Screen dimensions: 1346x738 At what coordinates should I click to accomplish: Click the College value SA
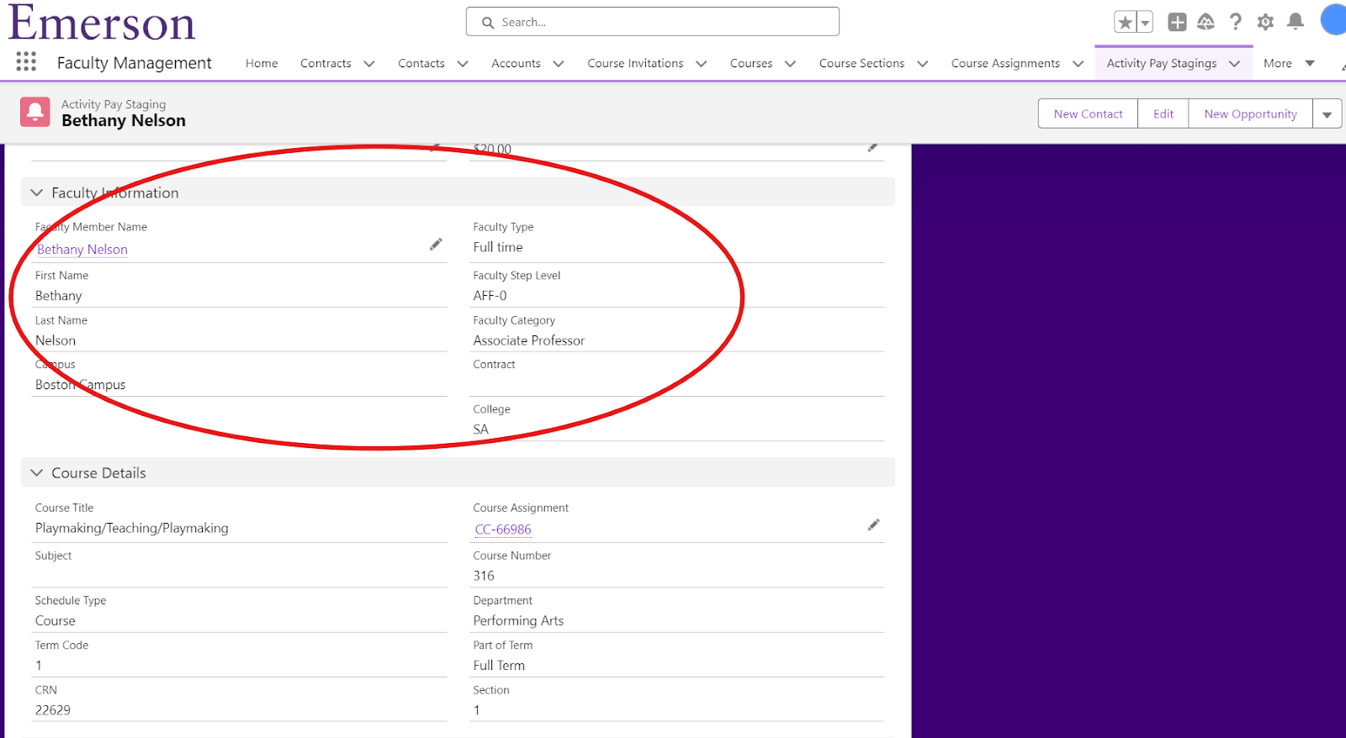tap(480, 430)
